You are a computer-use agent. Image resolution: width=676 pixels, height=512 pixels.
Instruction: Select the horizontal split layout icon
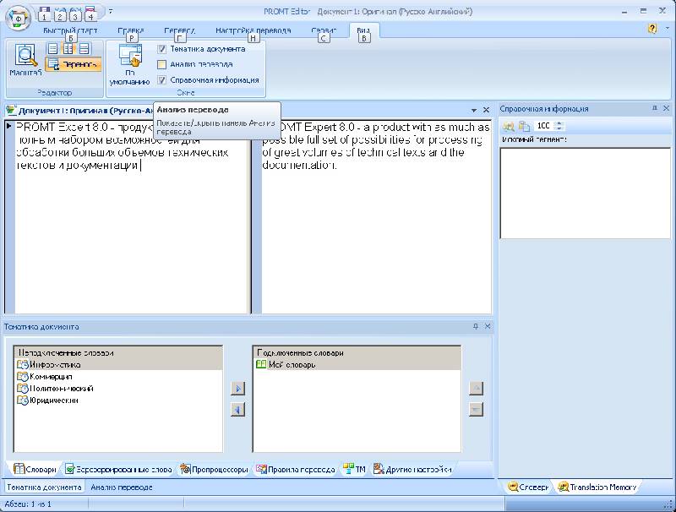(x=84, y=49)
